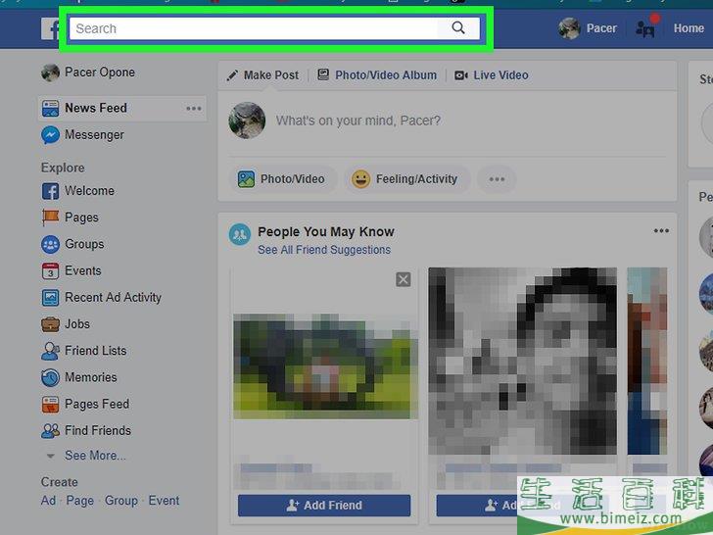Click What's on your mind field
This screenshot has height=535, width=713.
(x=357, y=121)
